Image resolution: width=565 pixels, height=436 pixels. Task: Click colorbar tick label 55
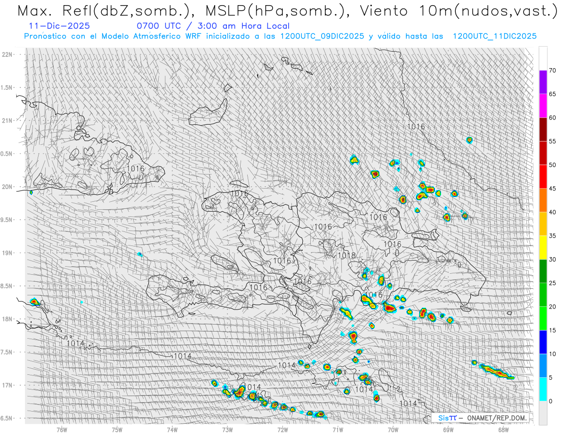coord(553,141)
